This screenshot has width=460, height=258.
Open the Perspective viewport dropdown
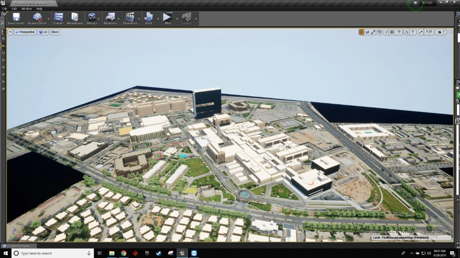(x=25, y=32)
